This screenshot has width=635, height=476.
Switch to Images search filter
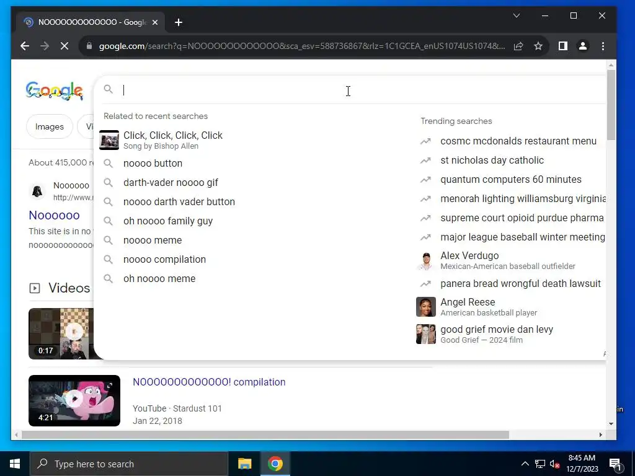(50, 126)
